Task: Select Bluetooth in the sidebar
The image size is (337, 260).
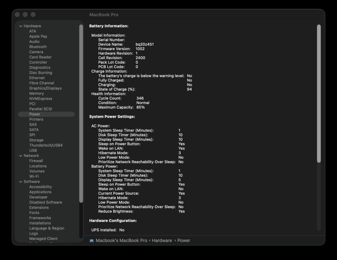Action: 38,47
